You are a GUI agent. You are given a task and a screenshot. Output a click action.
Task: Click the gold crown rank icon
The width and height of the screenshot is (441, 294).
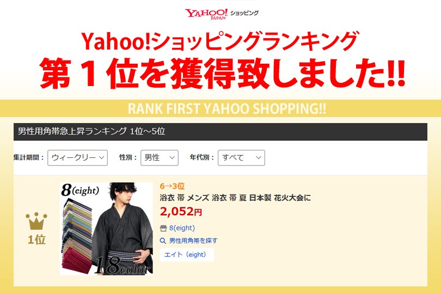(36, 221)
